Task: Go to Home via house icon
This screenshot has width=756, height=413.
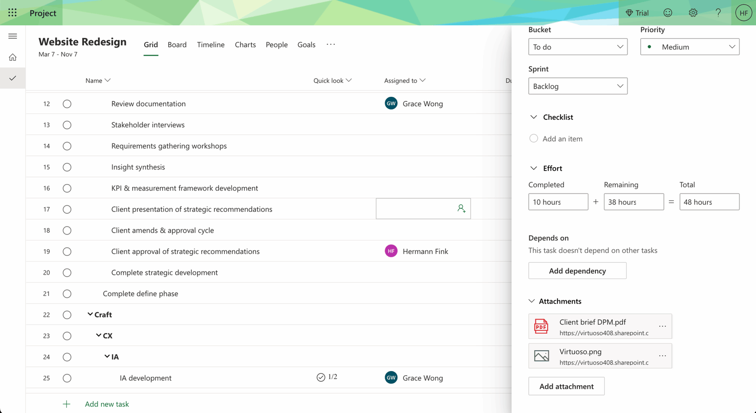Action: [x=13, y=58]
